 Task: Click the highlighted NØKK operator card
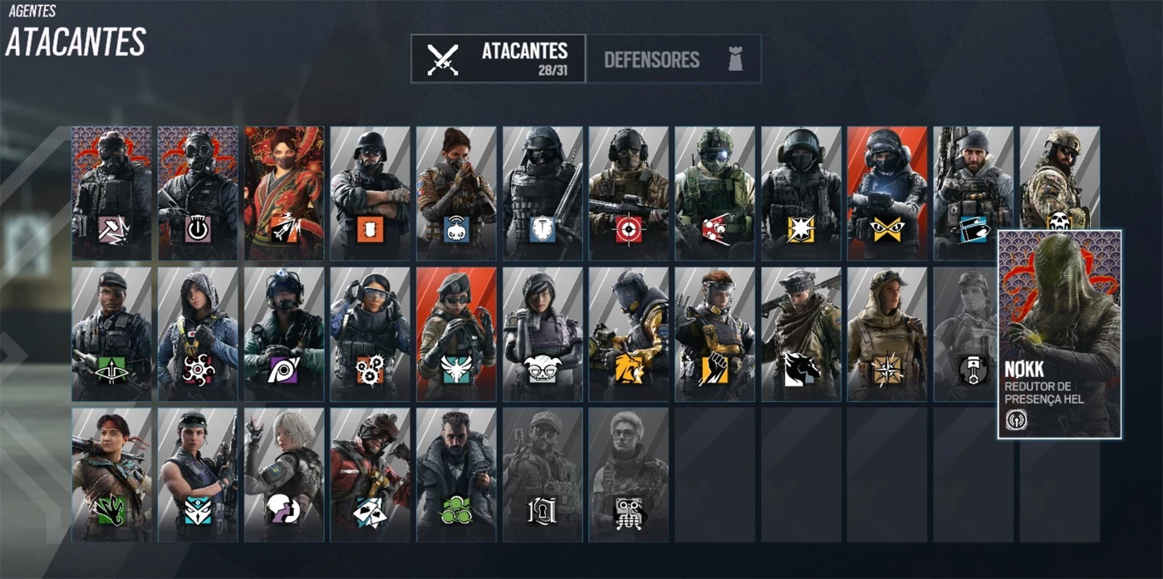pyautogui.click(x=1059, y=334)
